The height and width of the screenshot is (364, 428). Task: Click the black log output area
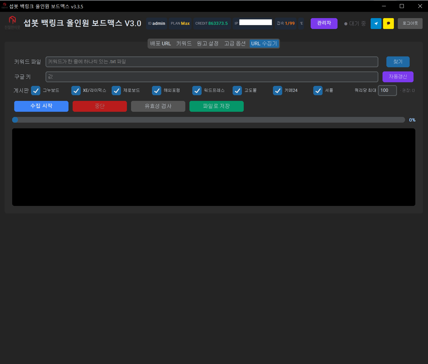click(x=214, y=167)
